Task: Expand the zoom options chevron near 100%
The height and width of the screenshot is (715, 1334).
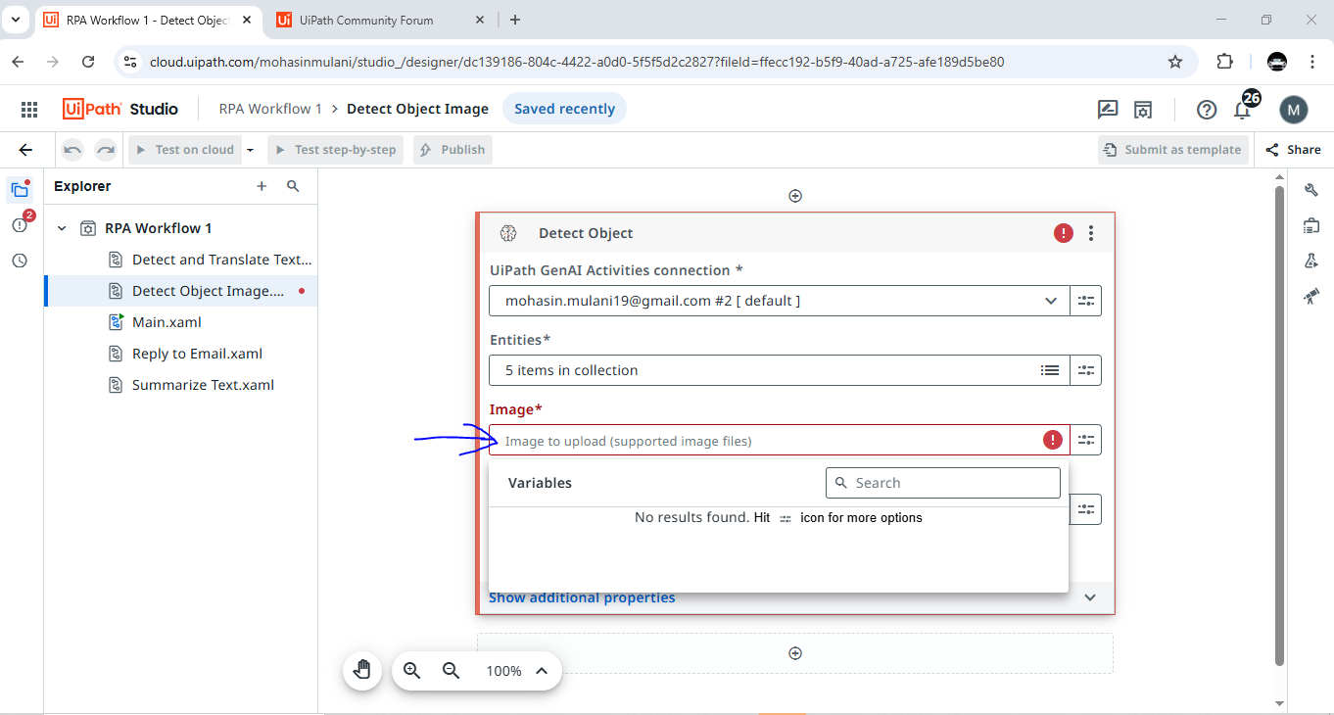Action: click(542, 671)
